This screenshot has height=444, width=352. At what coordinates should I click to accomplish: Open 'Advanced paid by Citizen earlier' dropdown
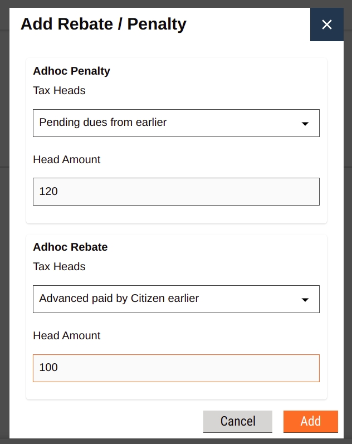pyautogui.click(x=176, y=299)
